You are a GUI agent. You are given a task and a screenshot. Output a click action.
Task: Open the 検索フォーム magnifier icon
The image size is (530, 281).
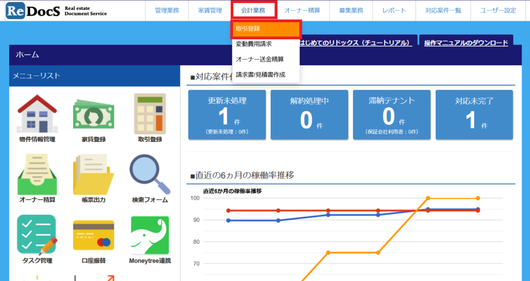(150, 174)
